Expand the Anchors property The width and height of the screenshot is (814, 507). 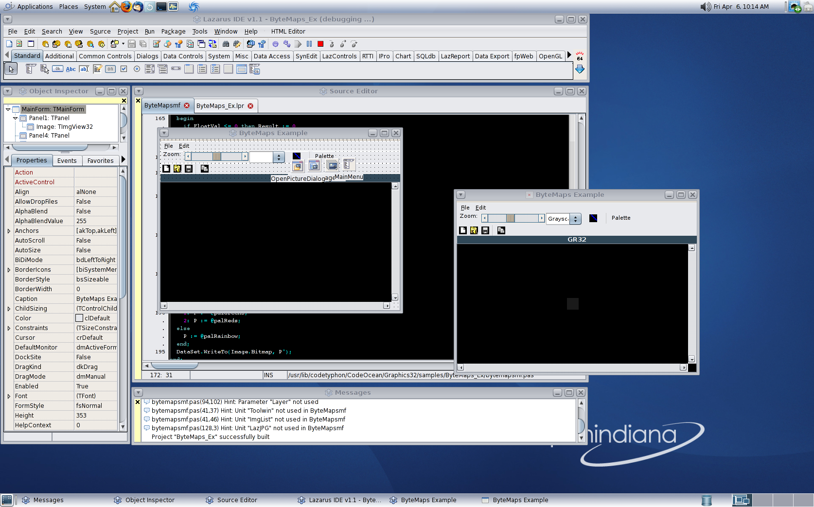[9, 231]
